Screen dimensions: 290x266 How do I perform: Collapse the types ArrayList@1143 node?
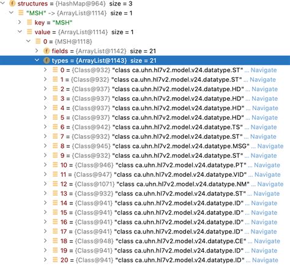point(37,61)
